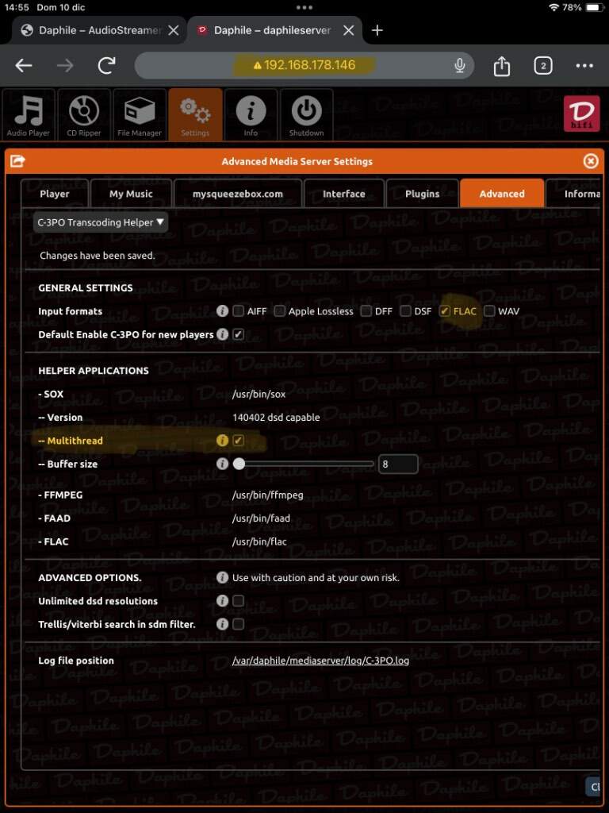Open the Info section
The height and width of the screenshot is (813, 609).
pos(251,114)
